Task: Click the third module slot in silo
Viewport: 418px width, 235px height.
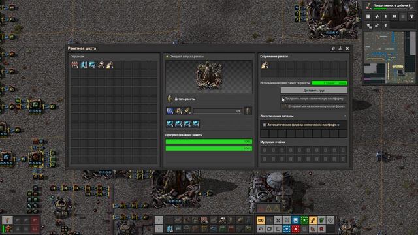Action: (187, 123)
